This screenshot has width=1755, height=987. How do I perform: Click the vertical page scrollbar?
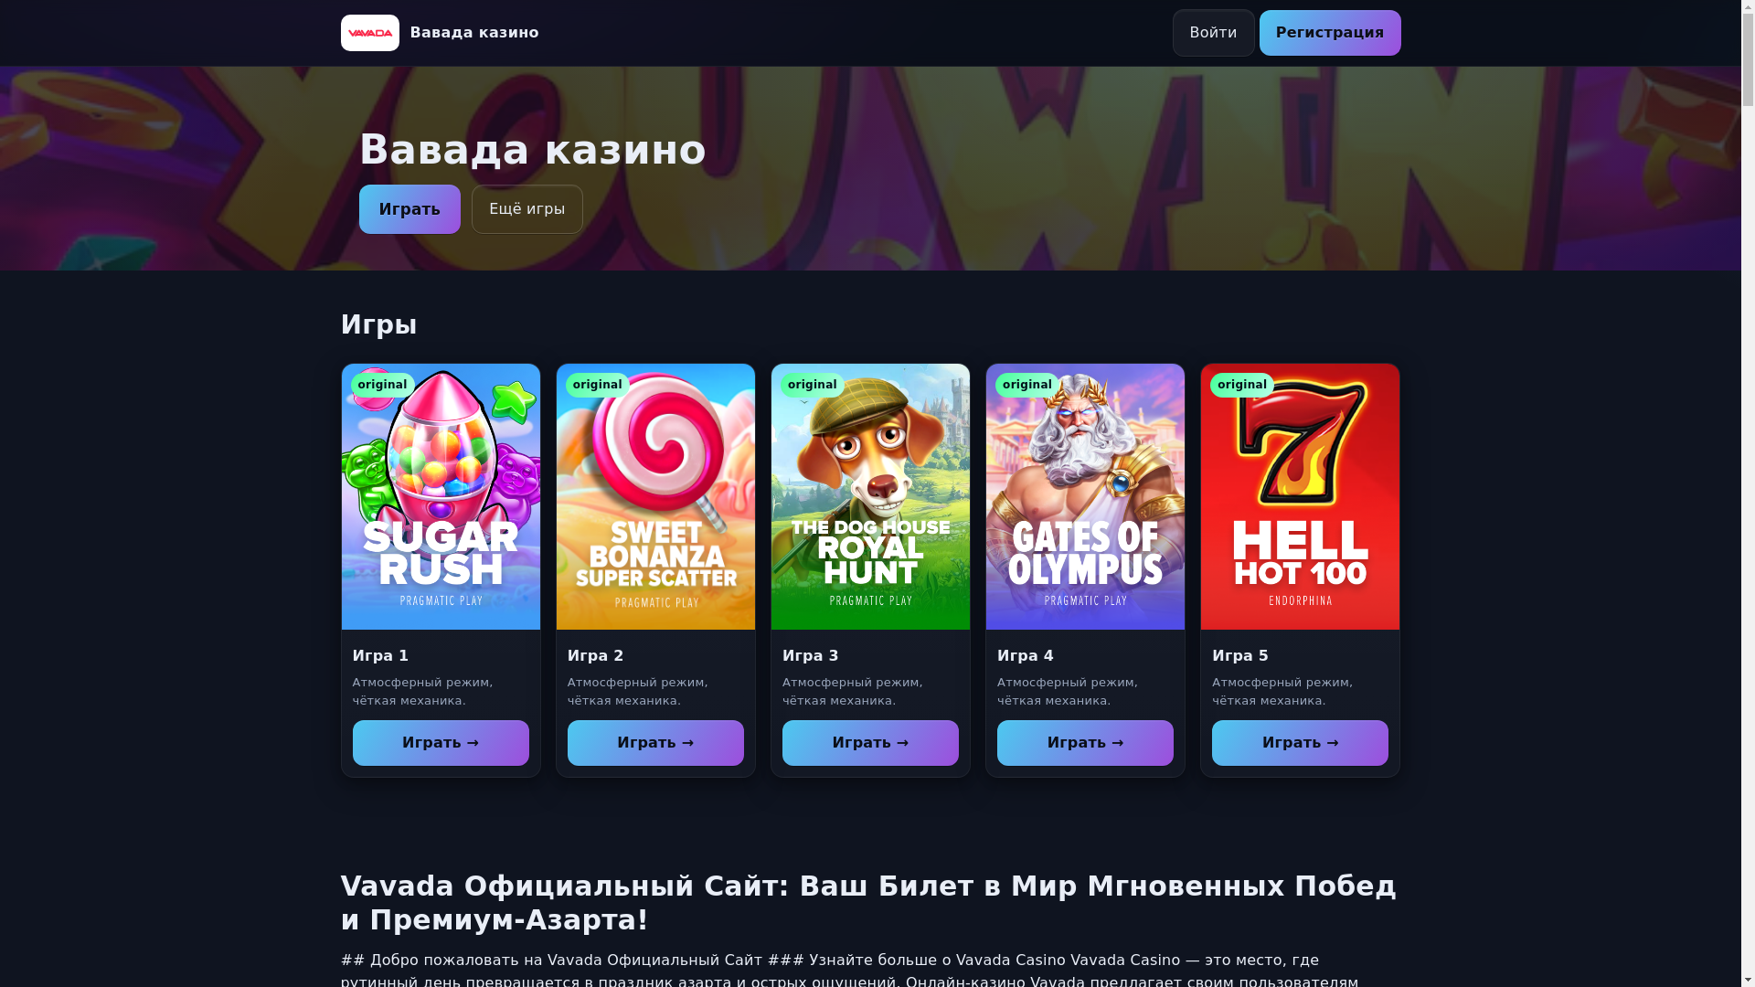tap(1748, 493)
